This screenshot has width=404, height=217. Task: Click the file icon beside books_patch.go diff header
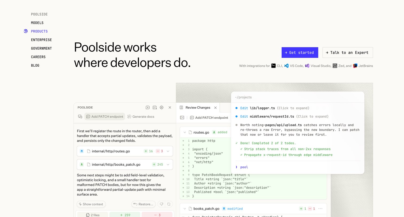tap(190, 209)
